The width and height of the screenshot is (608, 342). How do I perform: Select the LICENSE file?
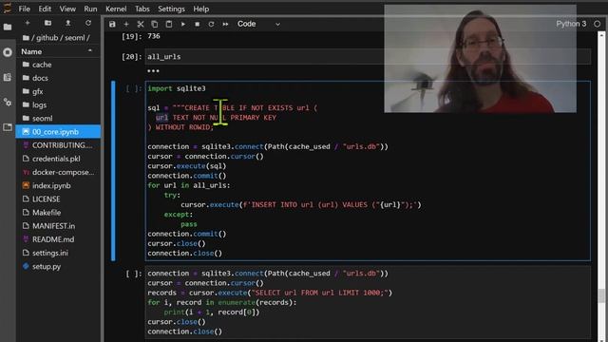point(58,199)
